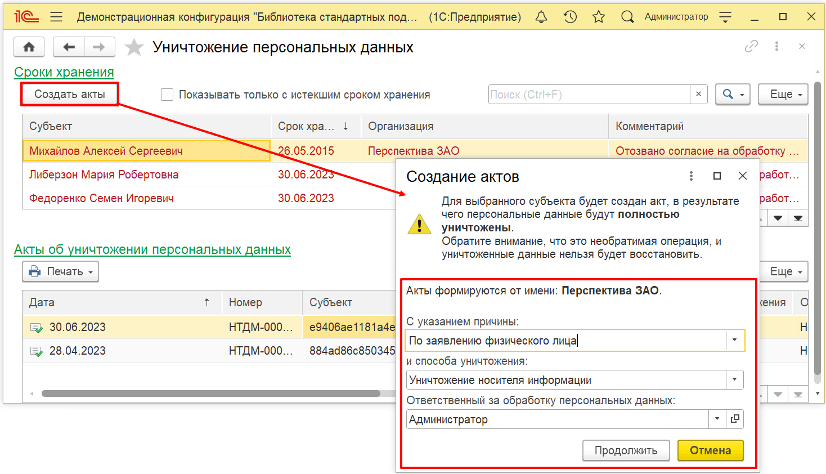Expand responsible person dropdown
This screenshot has width=826, height=474.
[x=717, y=419]
